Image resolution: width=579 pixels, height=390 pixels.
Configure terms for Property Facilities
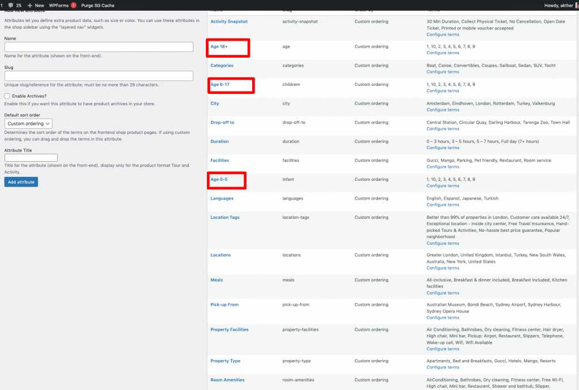(443, 349)
